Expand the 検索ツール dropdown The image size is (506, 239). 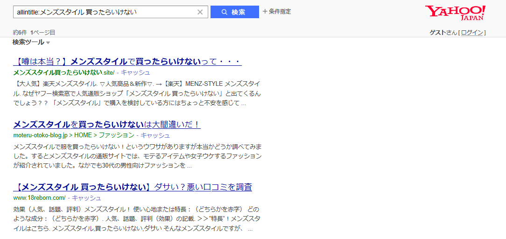[31, 42]
